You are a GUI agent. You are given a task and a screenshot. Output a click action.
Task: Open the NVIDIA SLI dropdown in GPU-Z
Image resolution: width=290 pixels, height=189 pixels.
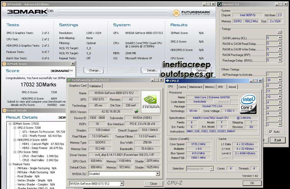click(x=158, y=174)
